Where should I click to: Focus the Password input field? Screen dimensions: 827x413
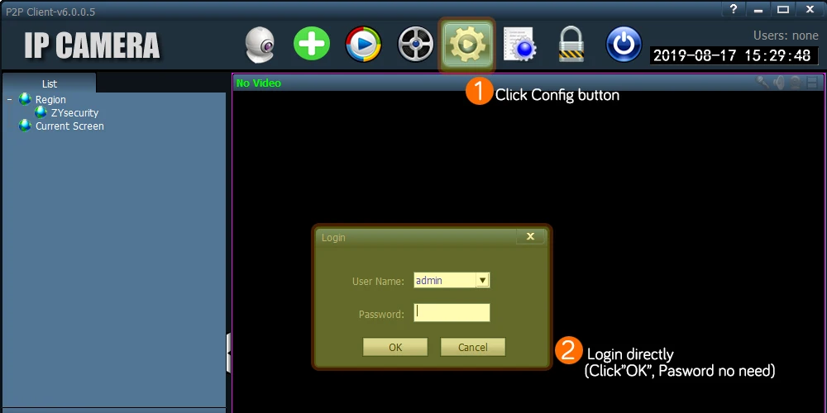(x=452, y=312)
